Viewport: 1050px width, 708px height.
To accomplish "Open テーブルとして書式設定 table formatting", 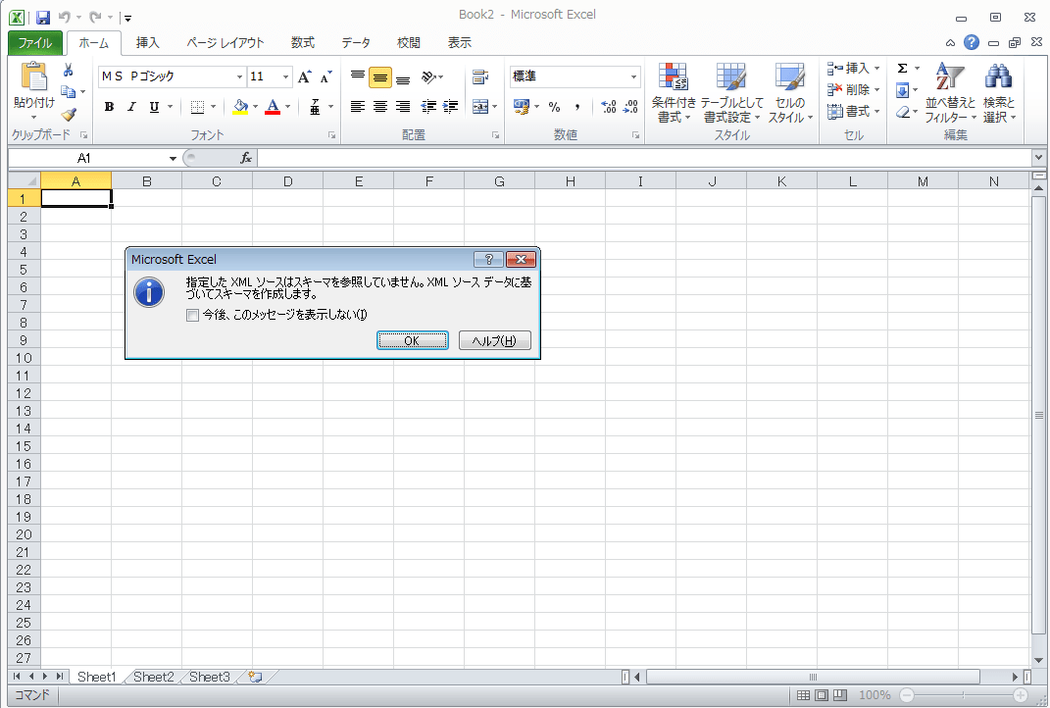I will (x=731, y=93).
